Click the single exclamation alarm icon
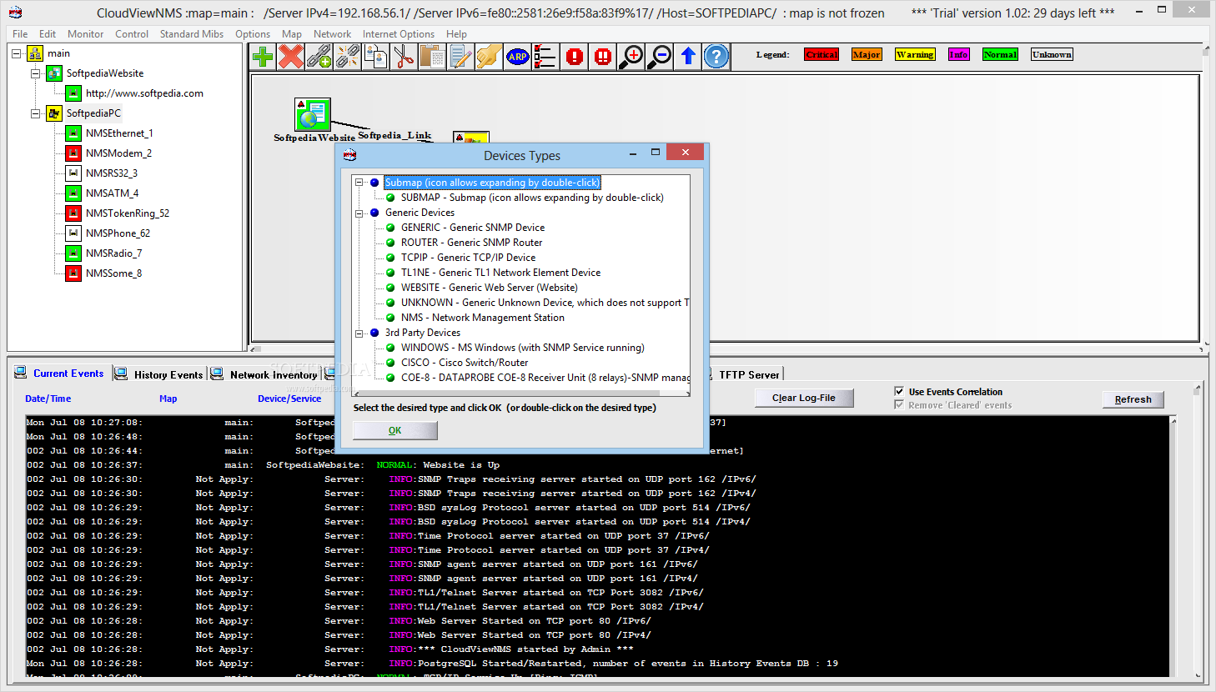Image resolution: width=1216 pixels, height=692 pixels. pyautogui.click(x=575, y=57)
